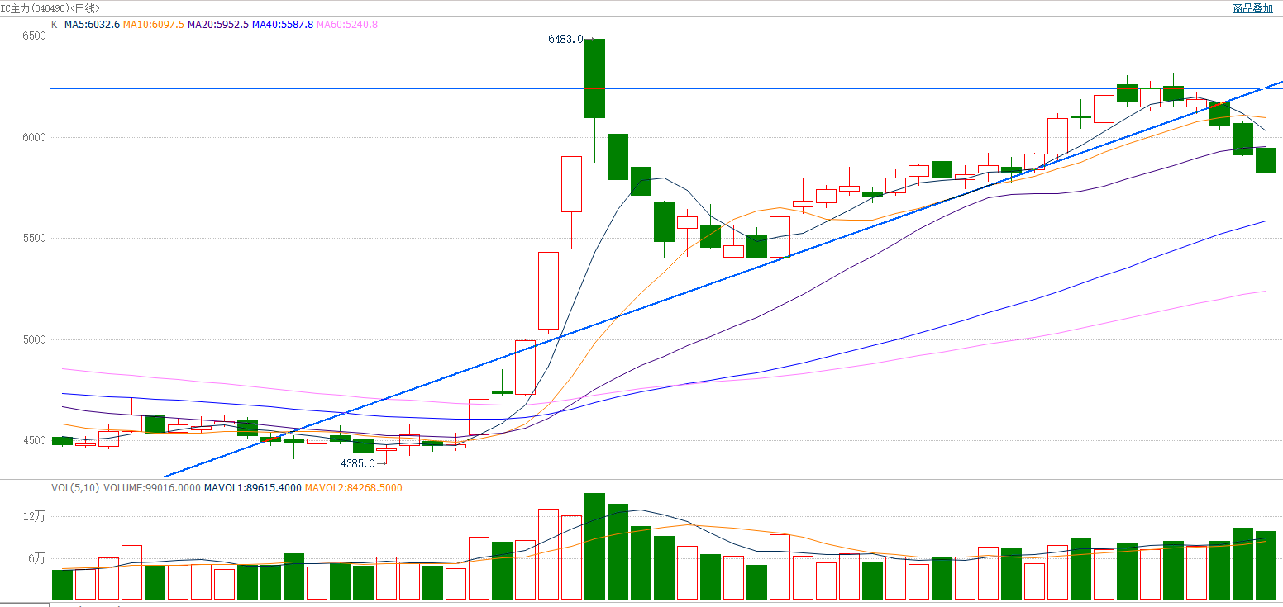Click the 6万 volume axis label
Screen dimensions: 1283x607
(37, 559)
